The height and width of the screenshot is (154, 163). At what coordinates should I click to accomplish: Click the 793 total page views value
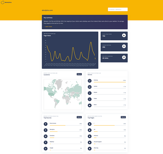point(104,36)
